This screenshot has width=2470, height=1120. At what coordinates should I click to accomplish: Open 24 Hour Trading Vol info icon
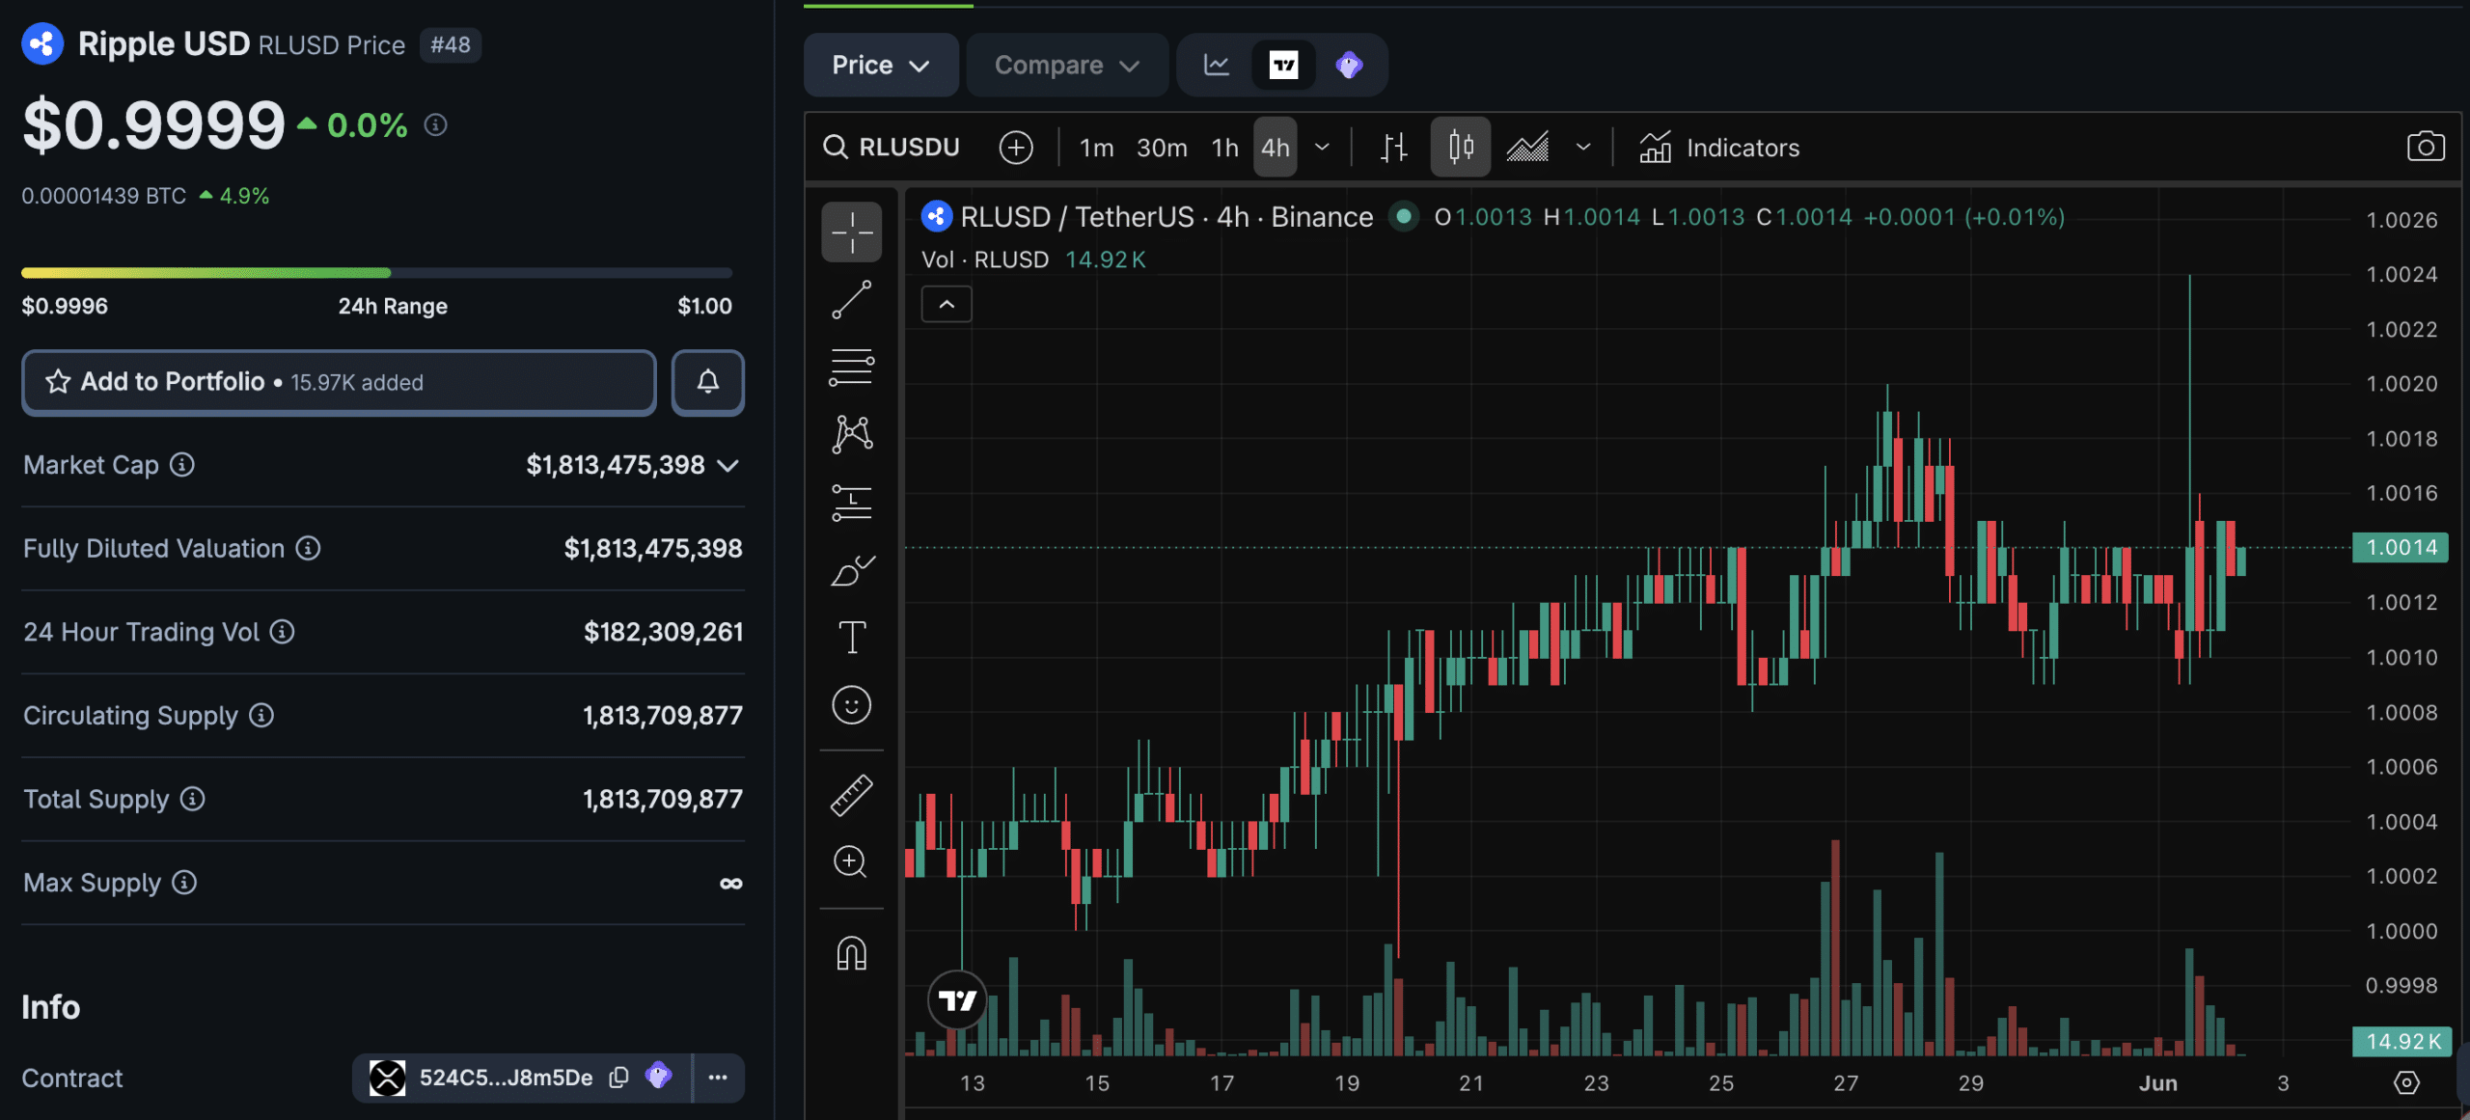(x=282, y=632)
